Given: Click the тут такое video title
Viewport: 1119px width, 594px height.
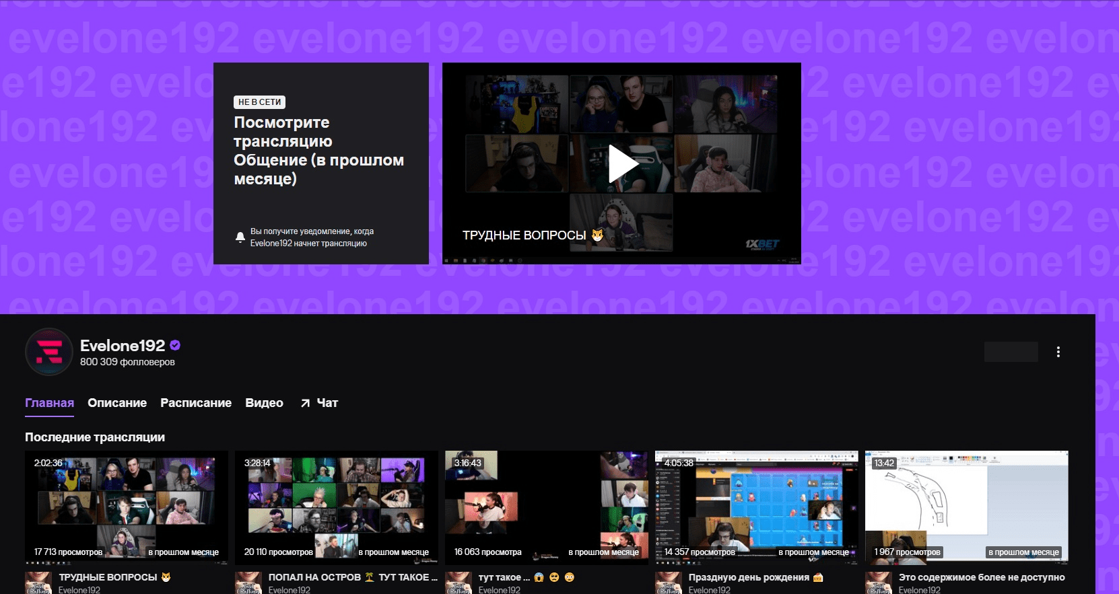Looking at the screenshot, I should (x=527, y=577).
